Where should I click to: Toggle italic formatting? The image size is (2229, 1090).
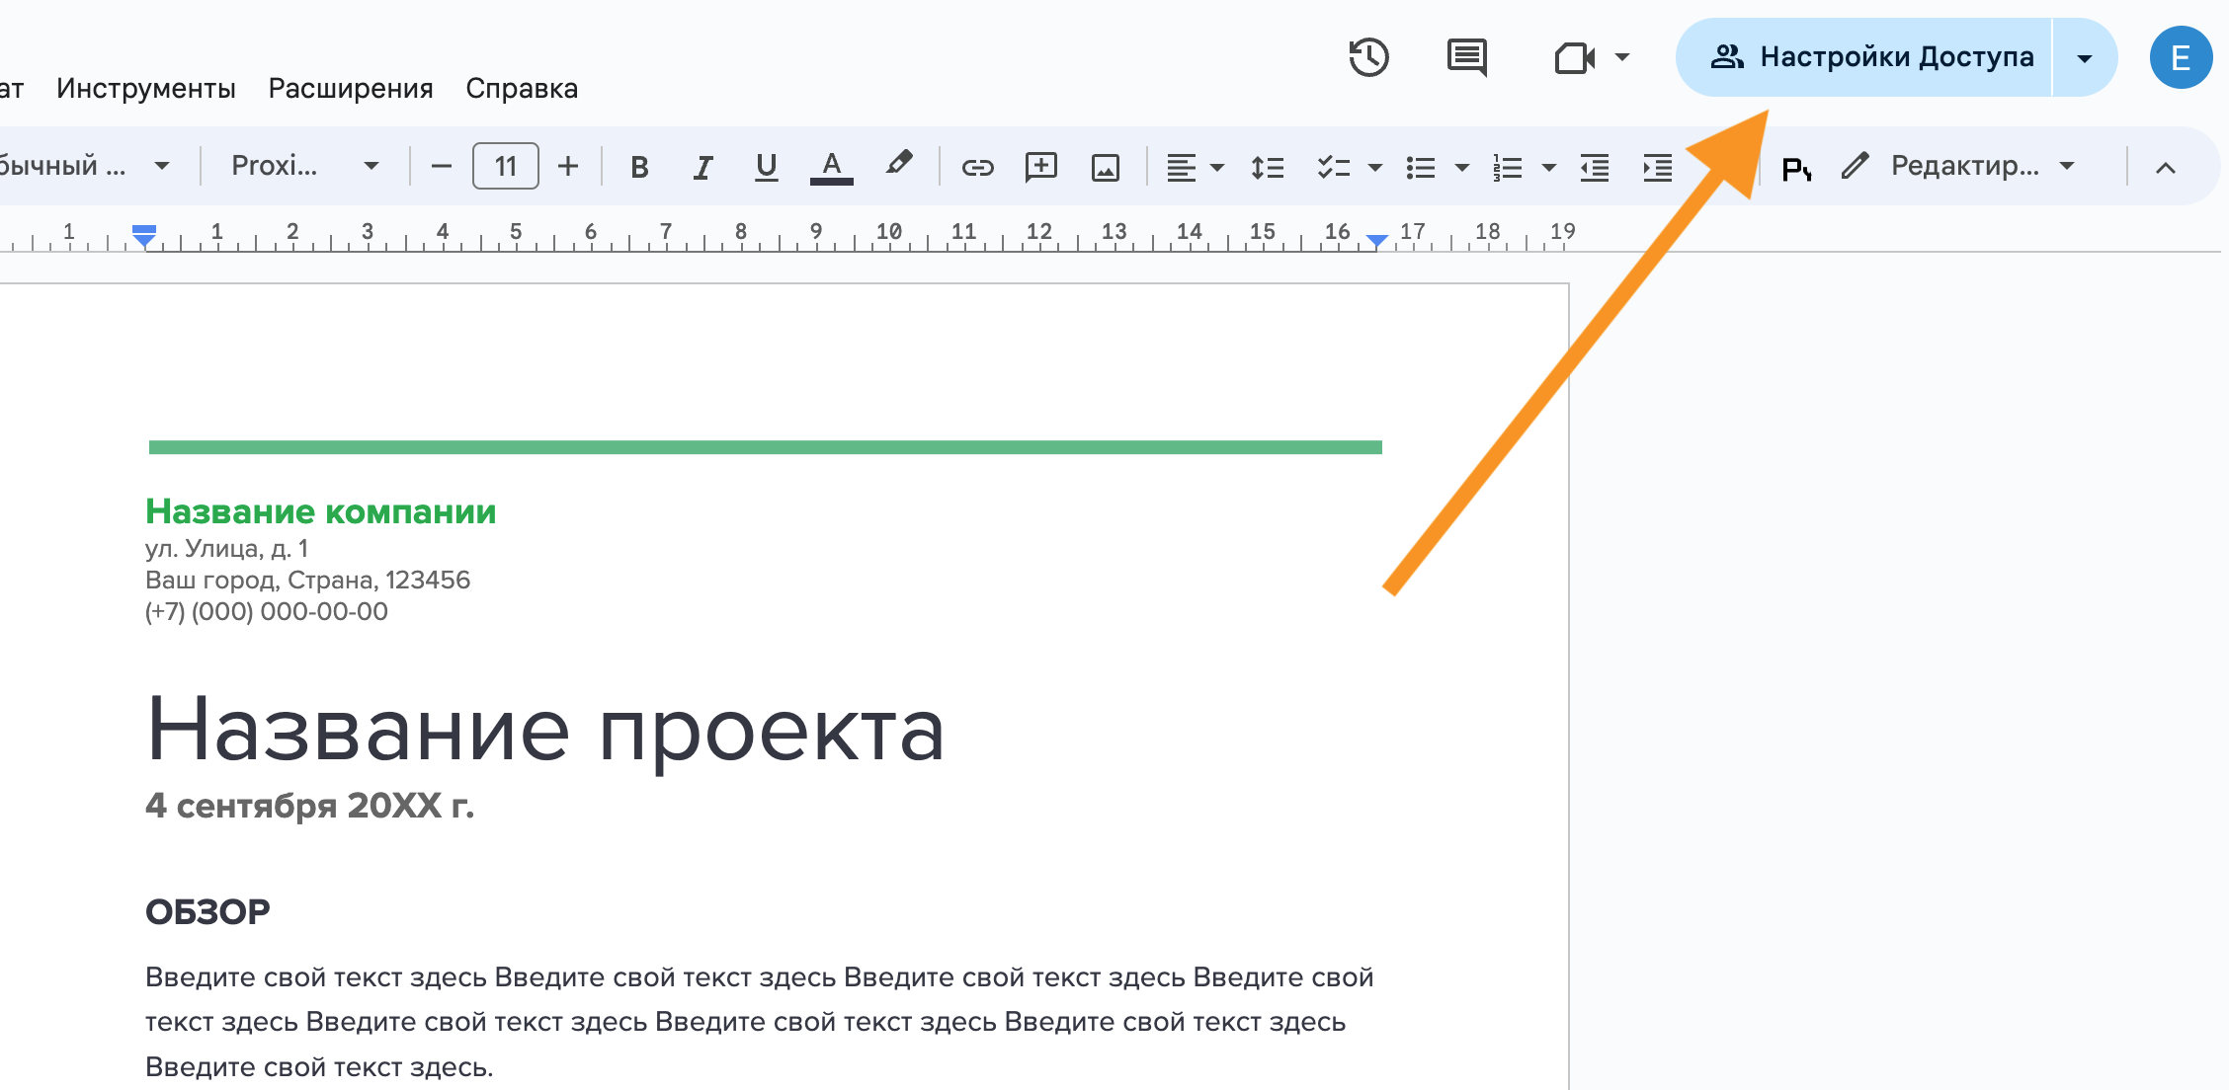click(x=702, y=167)
